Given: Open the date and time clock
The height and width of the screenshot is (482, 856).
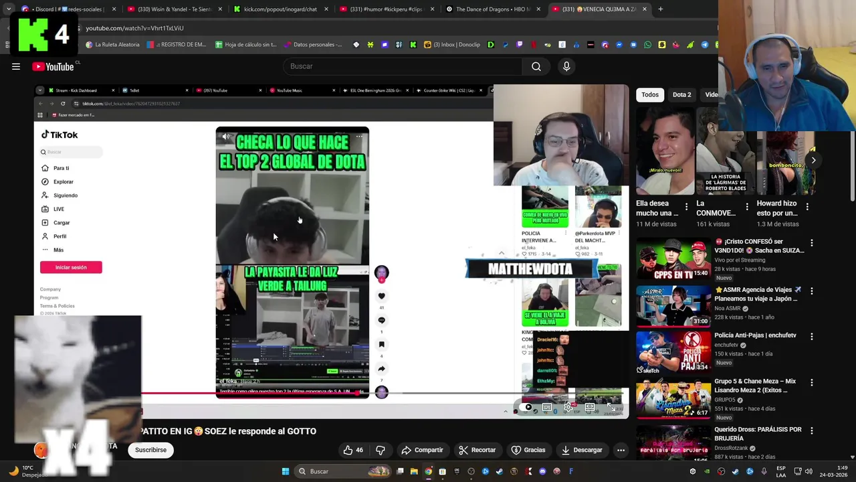Looking at the screenshot, I should 833,471.
